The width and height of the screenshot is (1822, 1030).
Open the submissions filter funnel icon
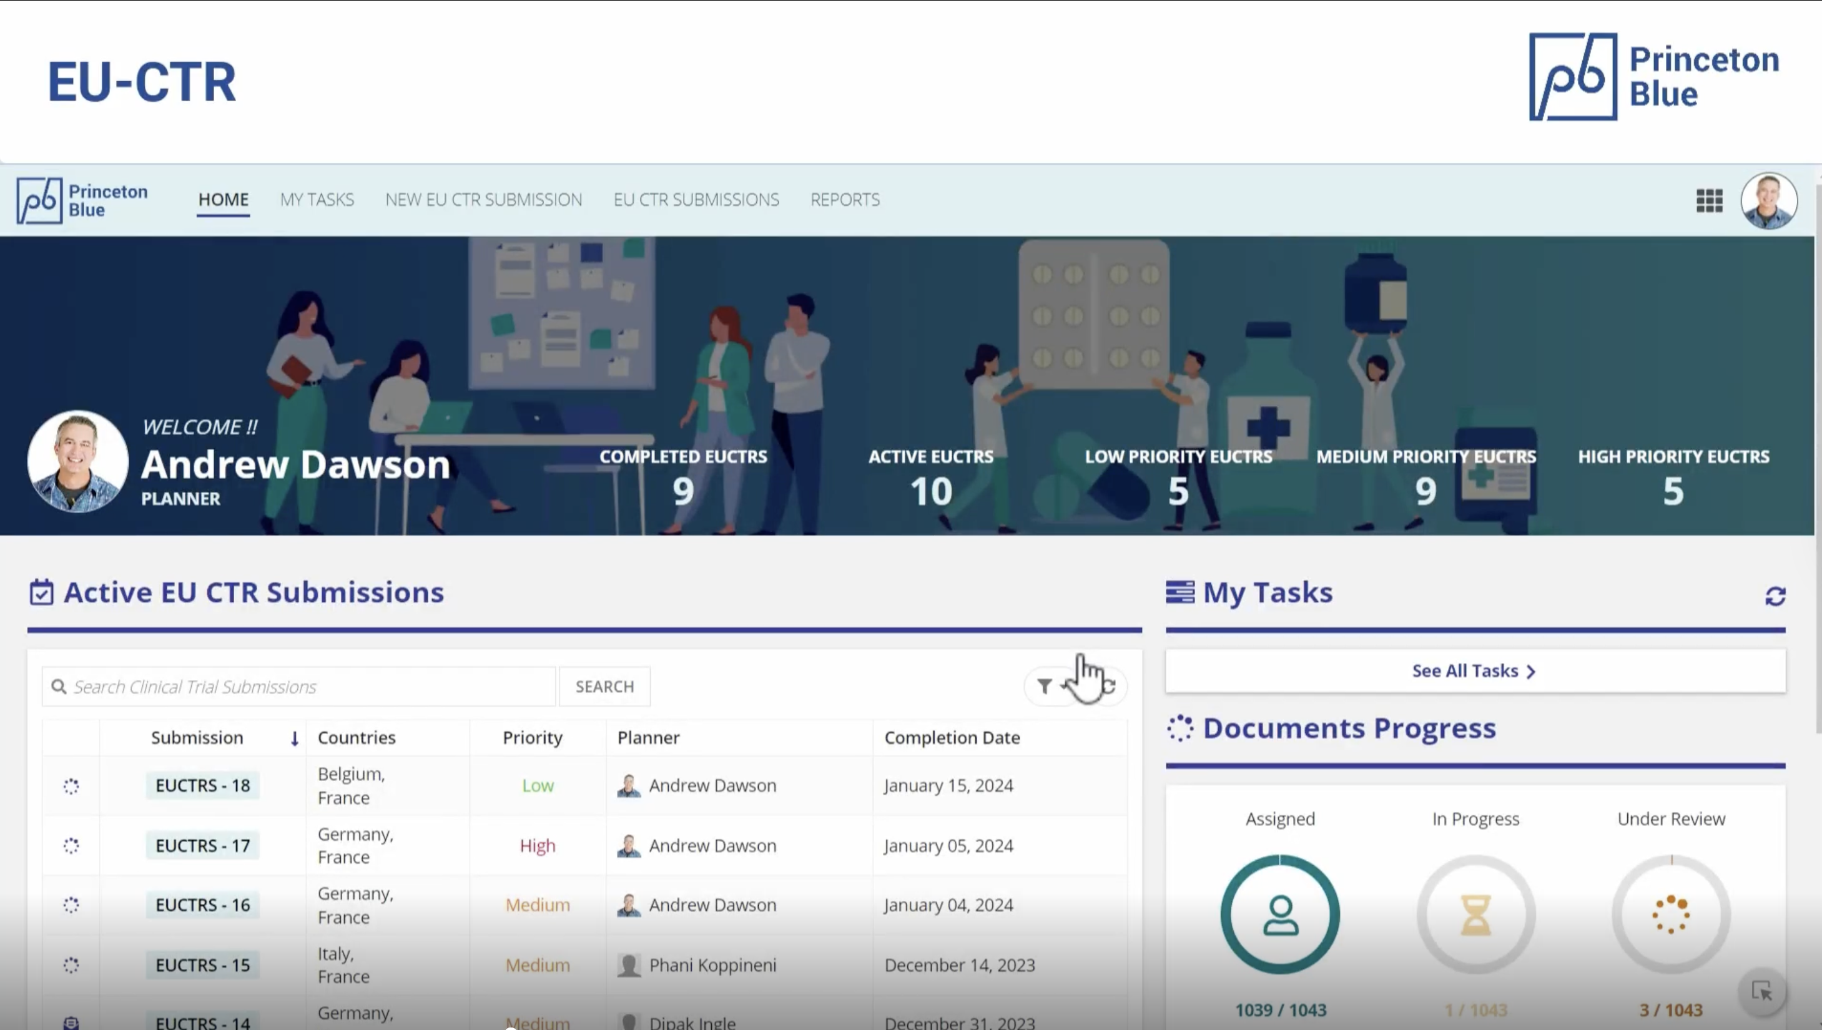point(1045,686)
